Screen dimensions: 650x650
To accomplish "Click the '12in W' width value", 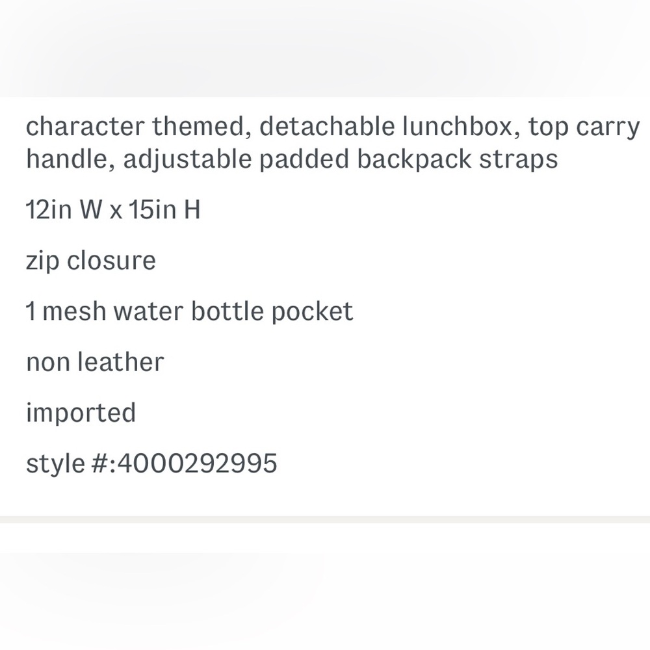I will (64, 209).
